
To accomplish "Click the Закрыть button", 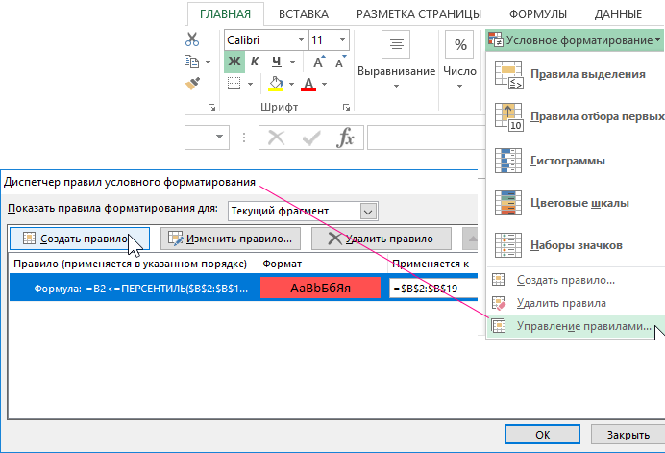I will tap(628, 435).
